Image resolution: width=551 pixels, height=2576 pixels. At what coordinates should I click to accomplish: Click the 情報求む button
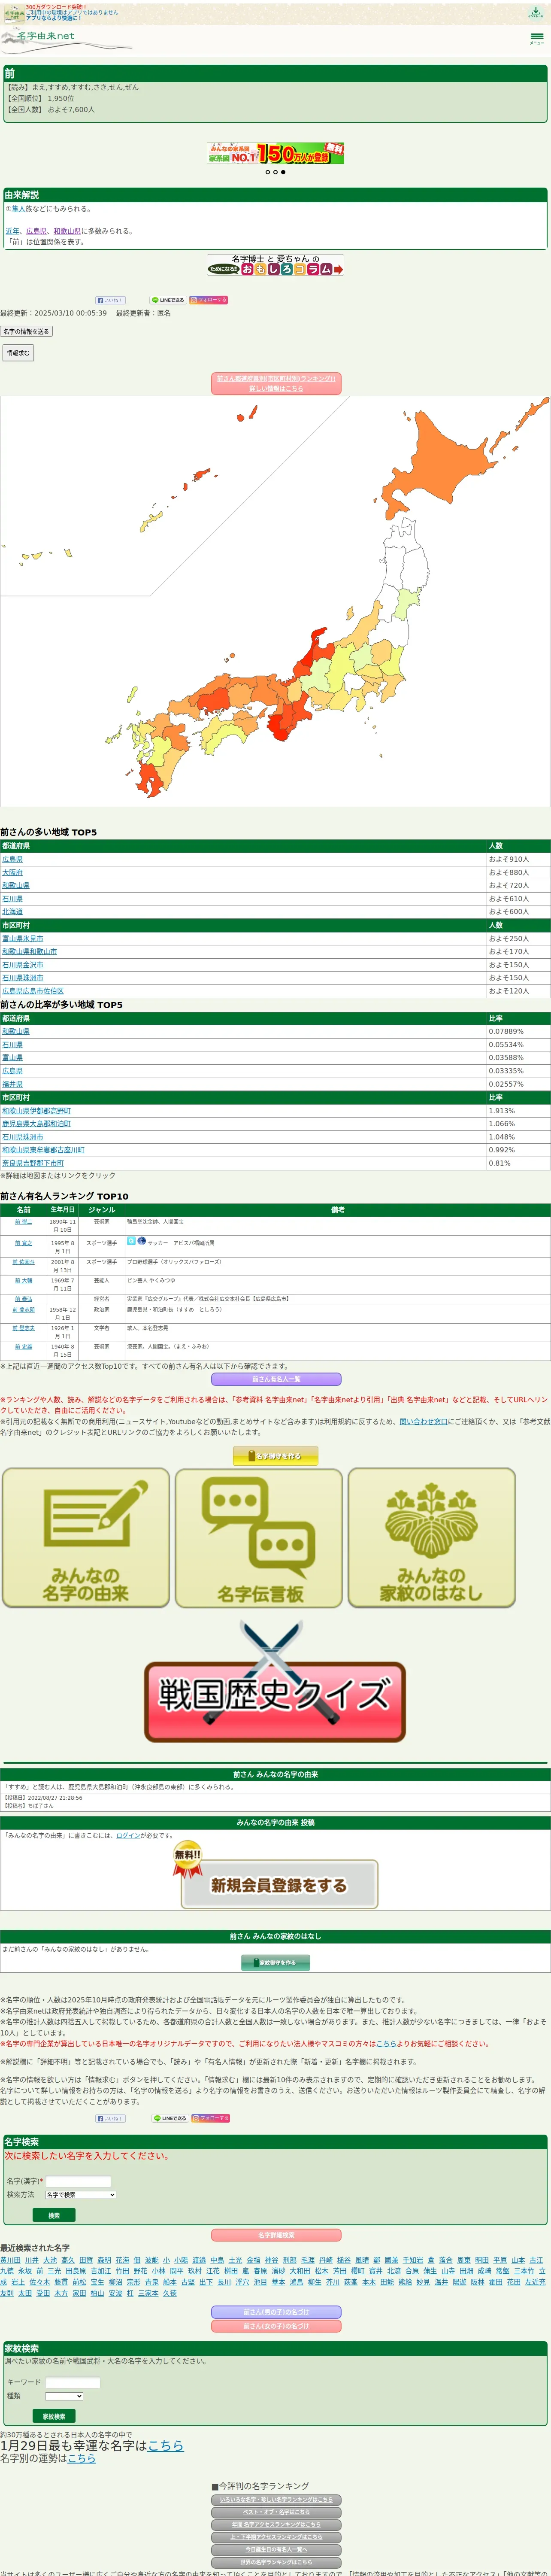tap(17, 353)
